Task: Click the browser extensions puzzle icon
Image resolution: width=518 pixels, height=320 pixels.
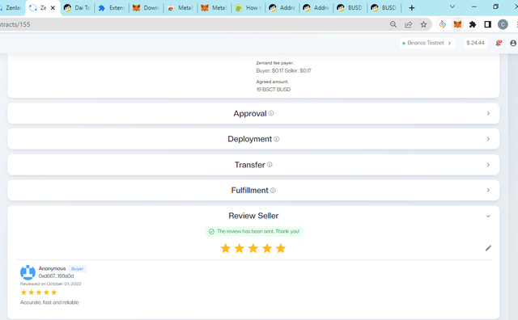Action: tap(473, 24)
